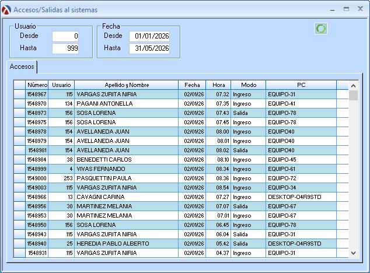The image size is (370, 273).
Task: Click hour cell 07.32
Action: click(218, 94)
